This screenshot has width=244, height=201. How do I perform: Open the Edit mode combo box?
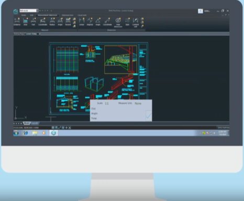point(29,10)
